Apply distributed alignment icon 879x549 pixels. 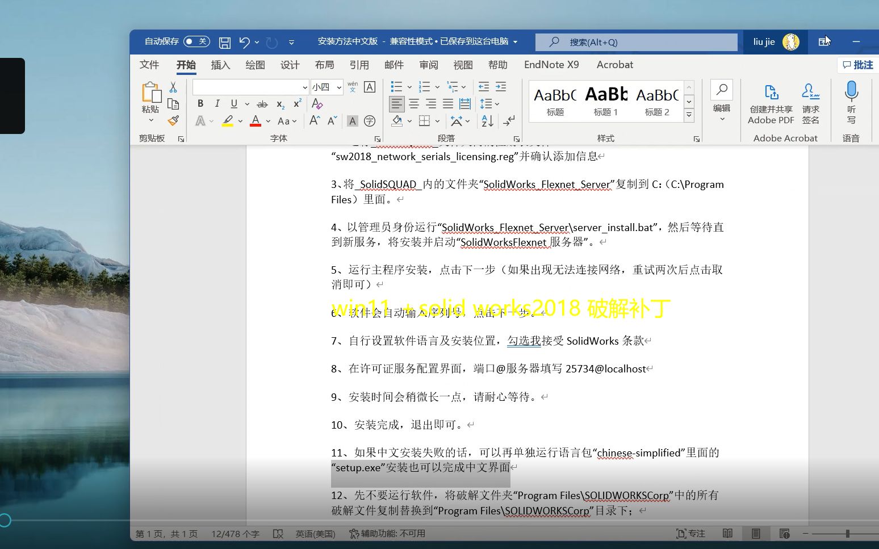[465, 104]
